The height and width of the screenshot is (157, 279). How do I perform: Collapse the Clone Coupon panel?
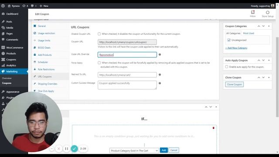(269, 78)
